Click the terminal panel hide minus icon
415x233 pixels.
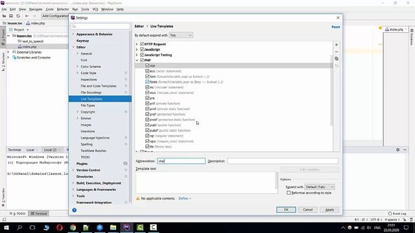click(x=405, y=150)
